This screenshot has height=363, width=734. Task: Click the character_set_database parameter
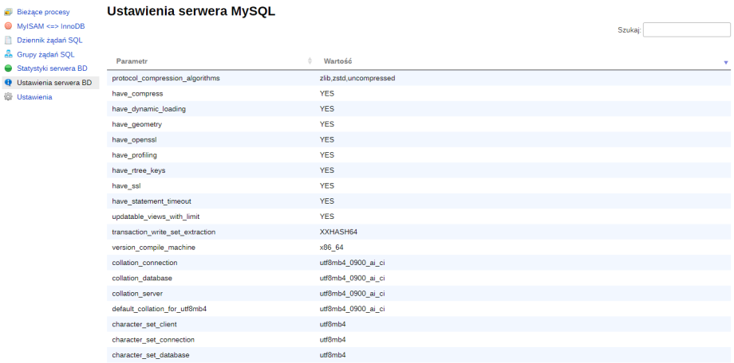click(x=151, y=355)
